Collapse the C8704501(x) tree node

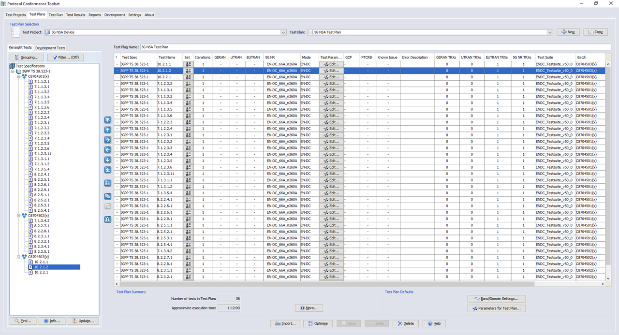pos(17,77)
